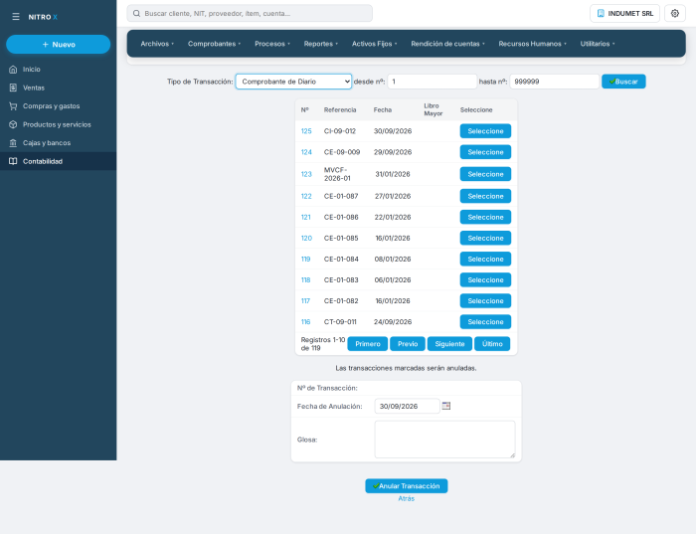Click the Contabilidad book icon

coord(13,161)
